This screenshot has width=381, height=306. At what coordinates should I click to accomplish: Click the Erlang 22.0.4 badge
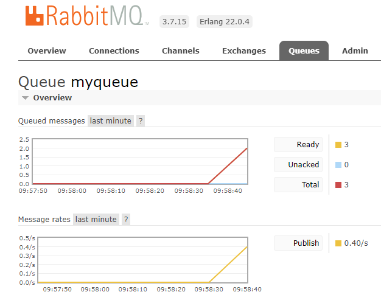[224, 22]
